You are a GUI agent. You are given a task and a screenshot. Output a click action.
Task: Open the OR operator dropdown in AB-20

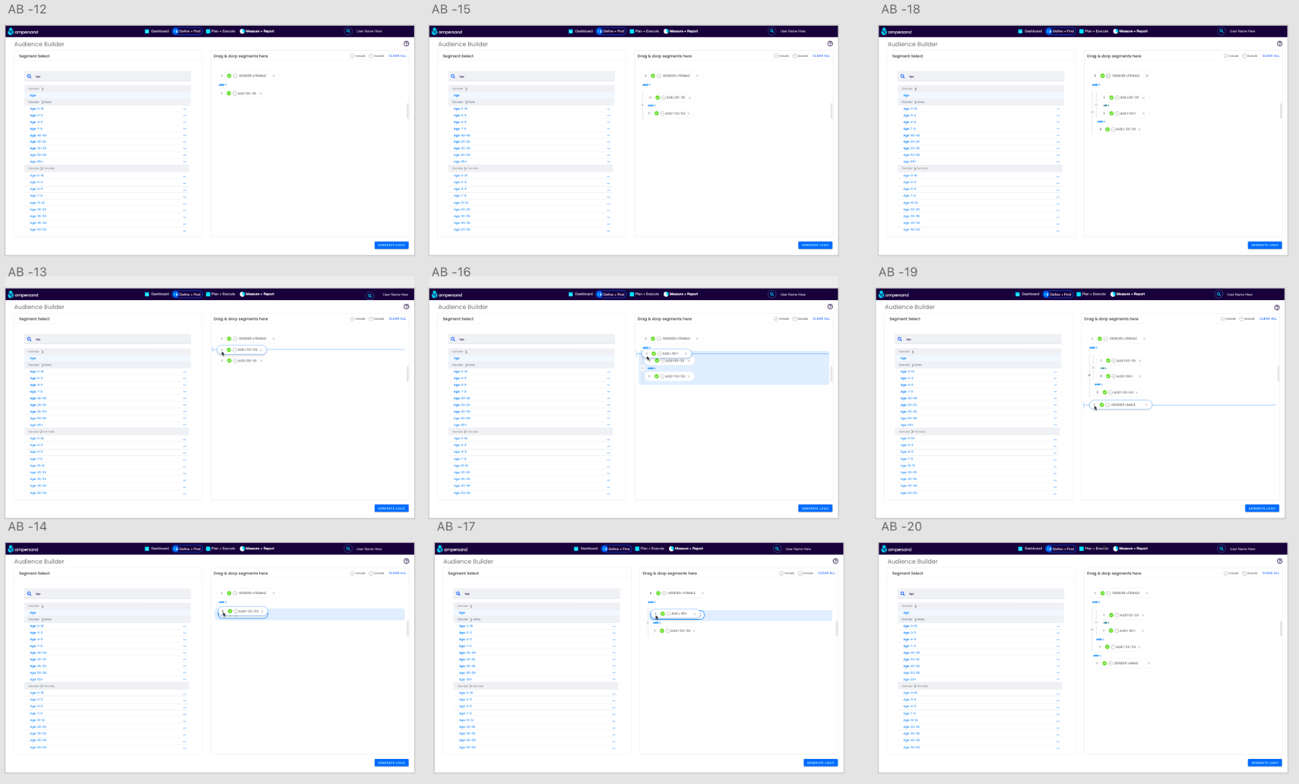pos(1106,622)
